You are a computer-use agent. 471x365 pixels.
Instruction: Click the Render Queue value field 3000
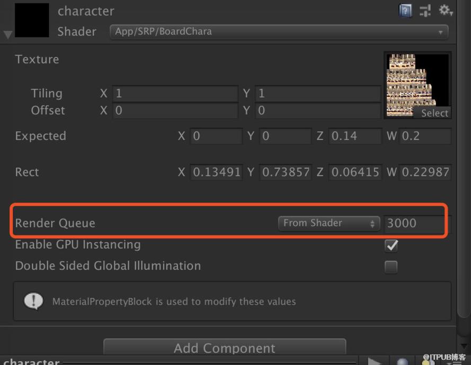tap(417, 223)
